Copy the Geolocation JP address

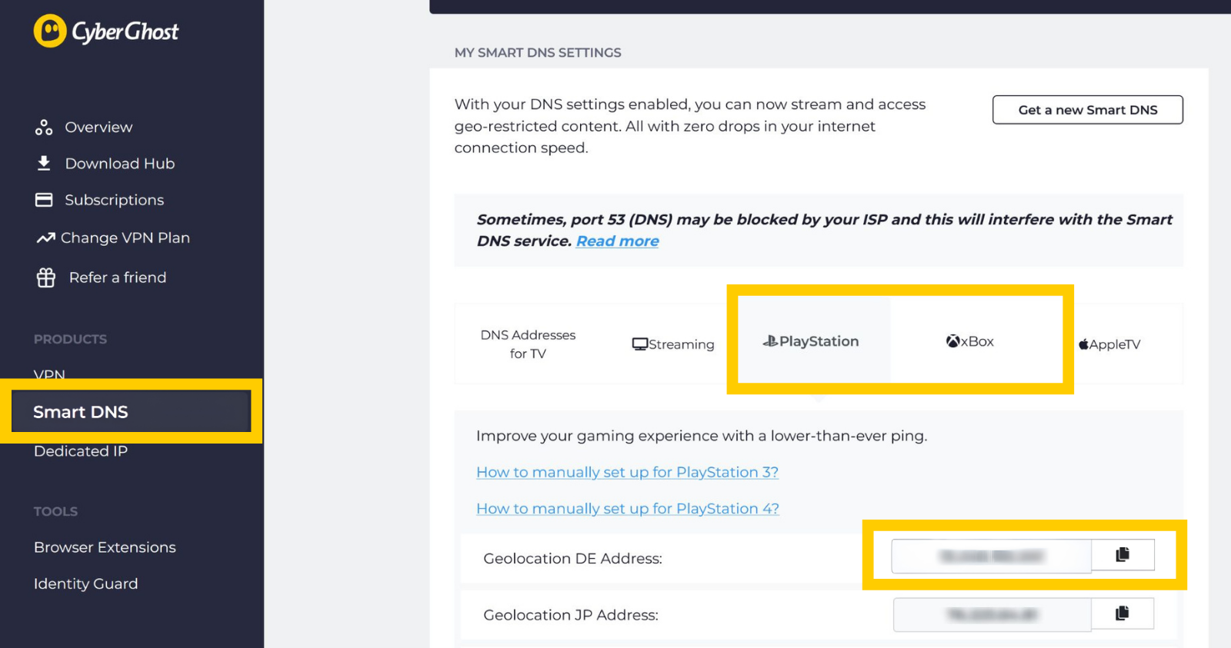tap(1123, 613)
